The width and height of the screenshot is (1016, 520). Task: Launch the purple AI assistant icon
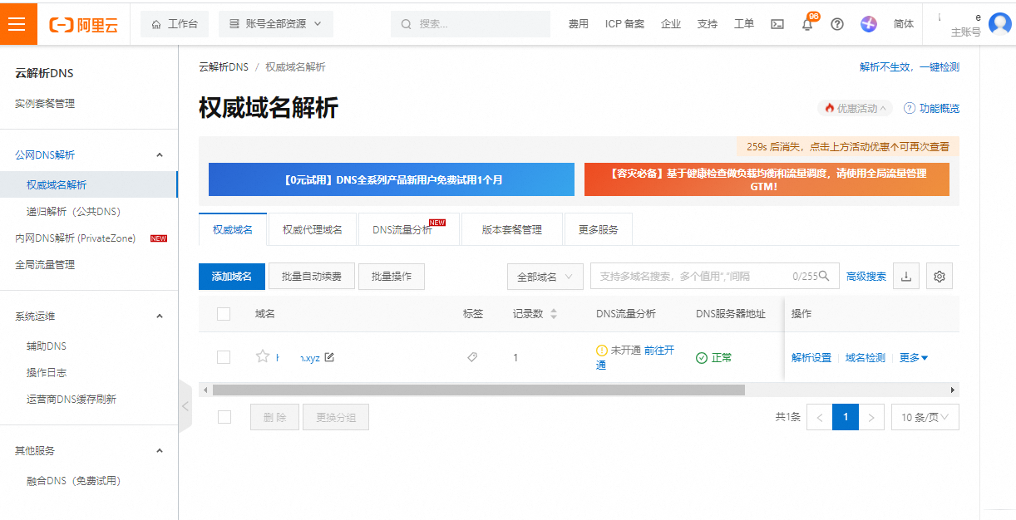(869, 24)
